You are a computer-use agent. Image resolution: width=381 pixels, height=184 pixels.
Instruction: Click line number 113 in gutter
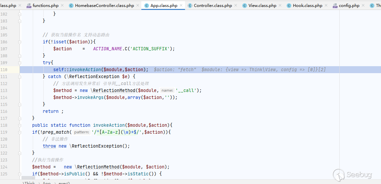click(x=4, y=90)
